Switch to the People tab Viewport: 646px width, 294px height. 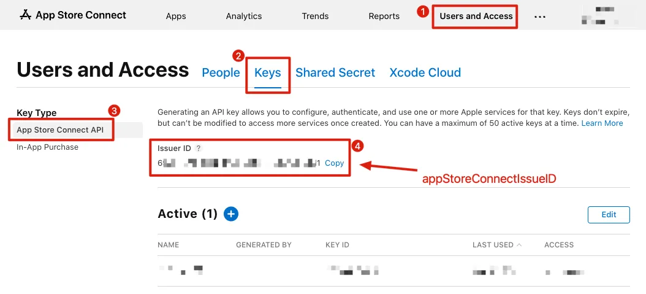coord(221,72)
